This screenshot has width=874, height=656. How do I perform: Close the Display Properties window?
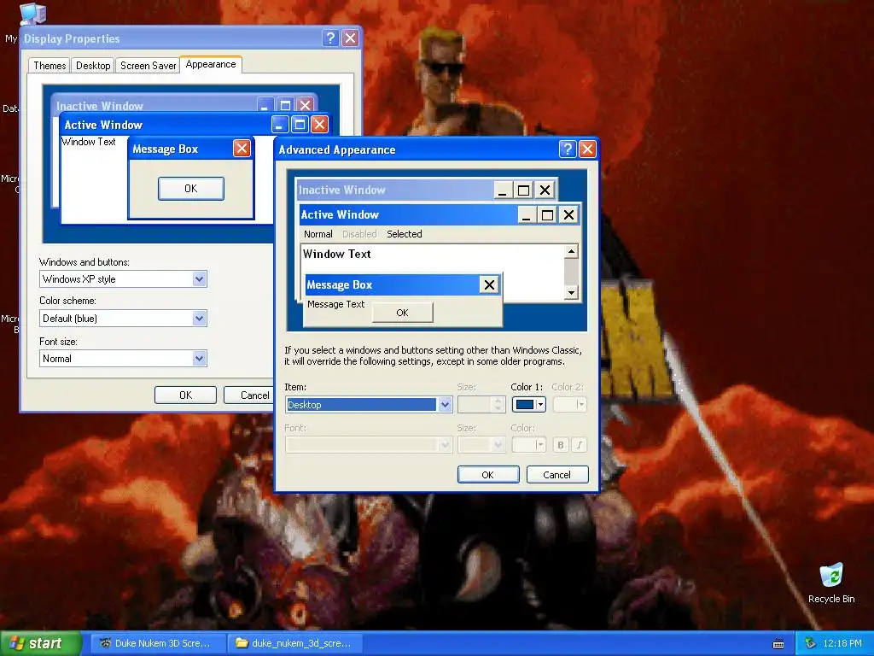pyautogui.click(x=350, y=38)
